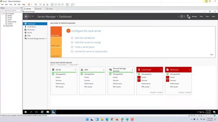Open the VMware Tabs menu

click(19, 4)
